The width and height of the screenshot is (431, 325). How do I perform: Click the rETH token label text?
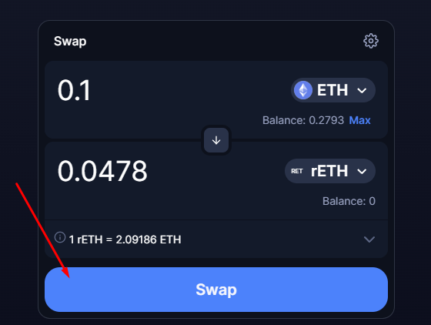coord(329,171)
